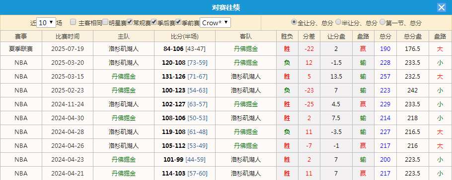Click the 119-108 score
Viewport: 452px width, 180px height.
(x=174, y=132)
